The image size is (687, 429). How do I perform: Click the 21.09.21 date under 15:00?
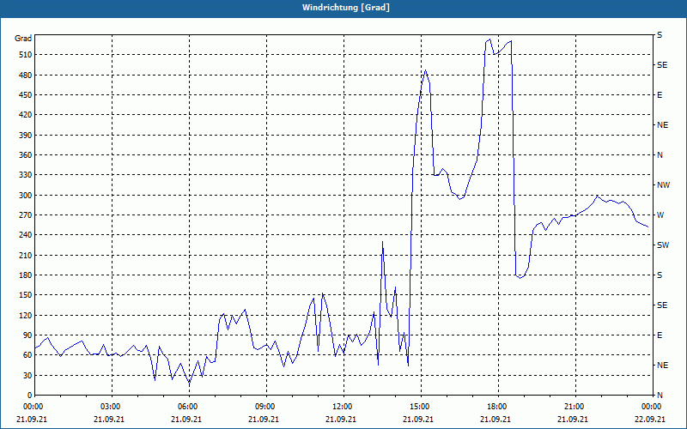(x=418, y=420)
